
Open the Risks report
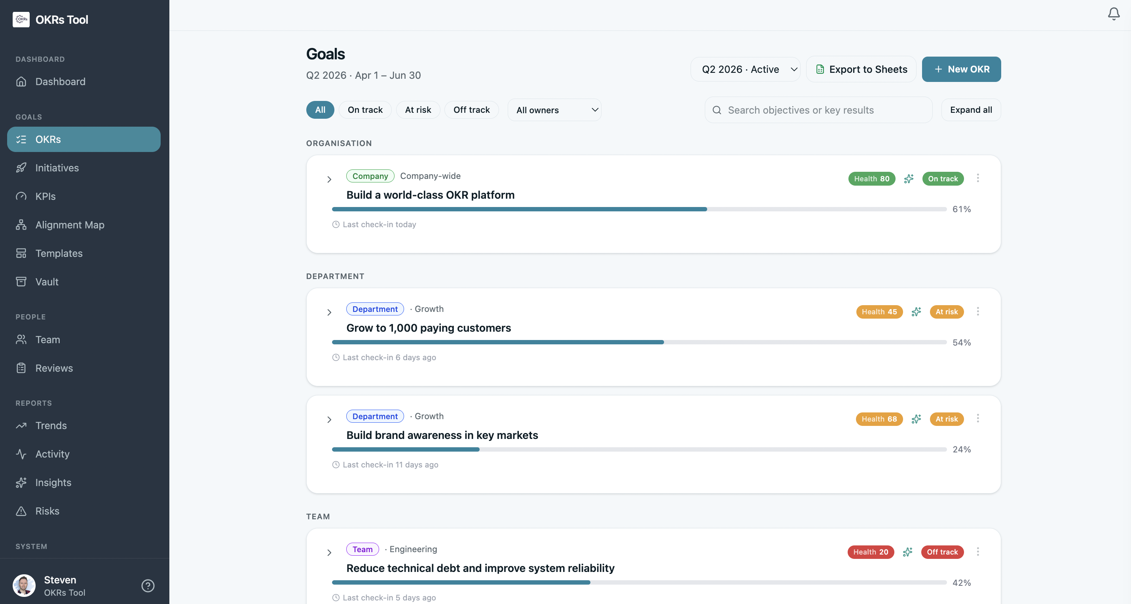point(47,511)
